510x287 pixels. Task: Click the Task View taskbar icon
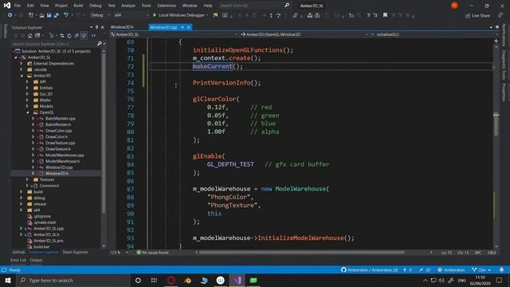154,280
